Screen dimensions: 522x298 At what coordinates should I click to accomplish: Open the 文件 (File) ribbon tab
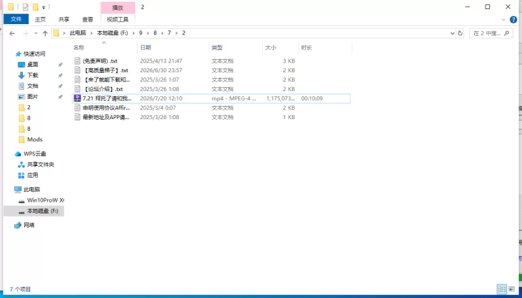[16, 20]
